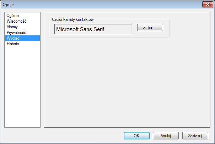Go to the Prywatność settings
The height and width of the screenshot is (144, 215).
pyautogui.click(x=22, y=33)
